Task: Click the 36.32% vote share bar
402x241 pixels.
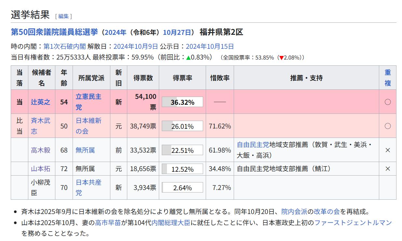Action: tap(182, 102)
